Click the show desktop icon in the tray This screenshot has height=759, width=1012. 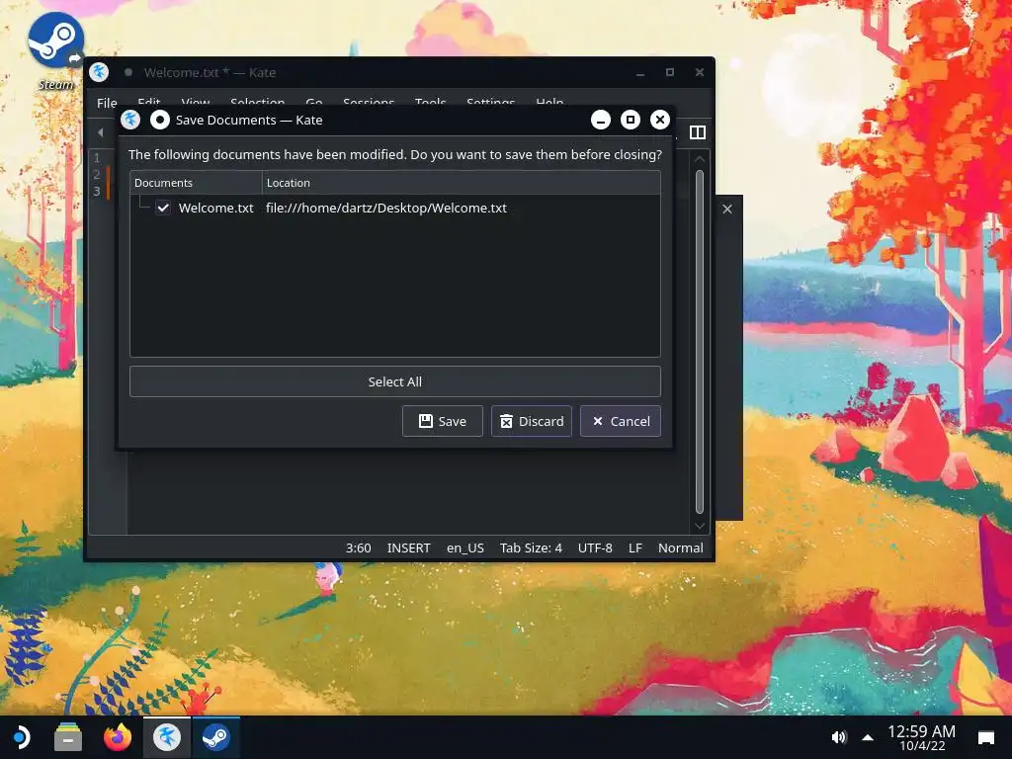tap(985, 737)
